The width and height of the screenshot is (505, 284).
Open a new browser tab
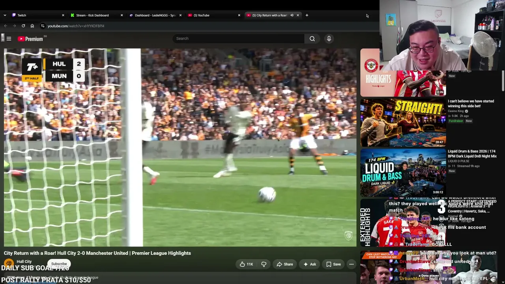(x=307, y=15)
